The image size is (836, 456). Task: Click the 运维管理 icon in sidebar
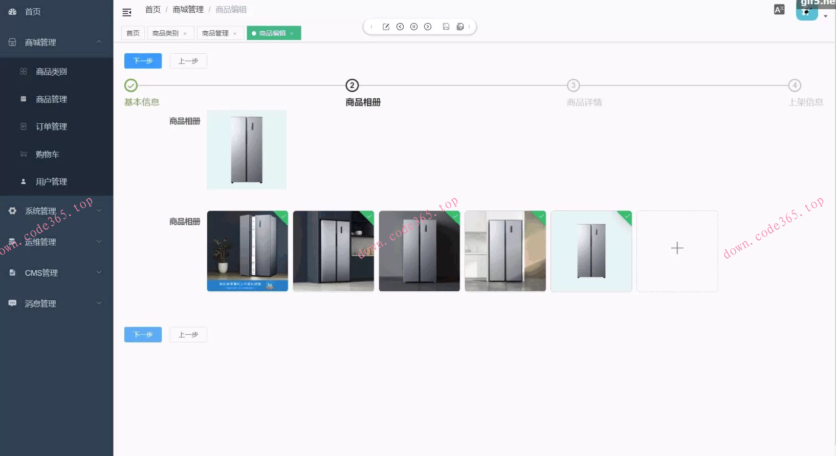pos(12,242)
